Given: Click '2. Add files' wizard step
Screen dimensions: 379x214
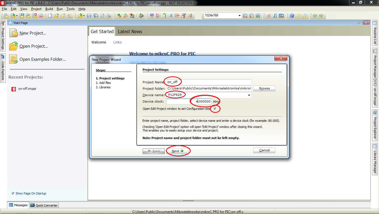Looking at the screenshot, I should [103, 83].
